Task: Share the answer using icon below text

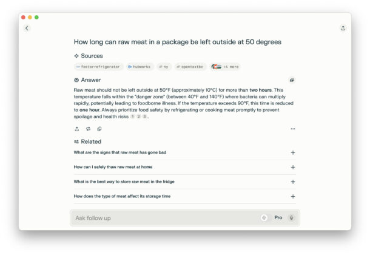Action: click(x=77, y=129)
